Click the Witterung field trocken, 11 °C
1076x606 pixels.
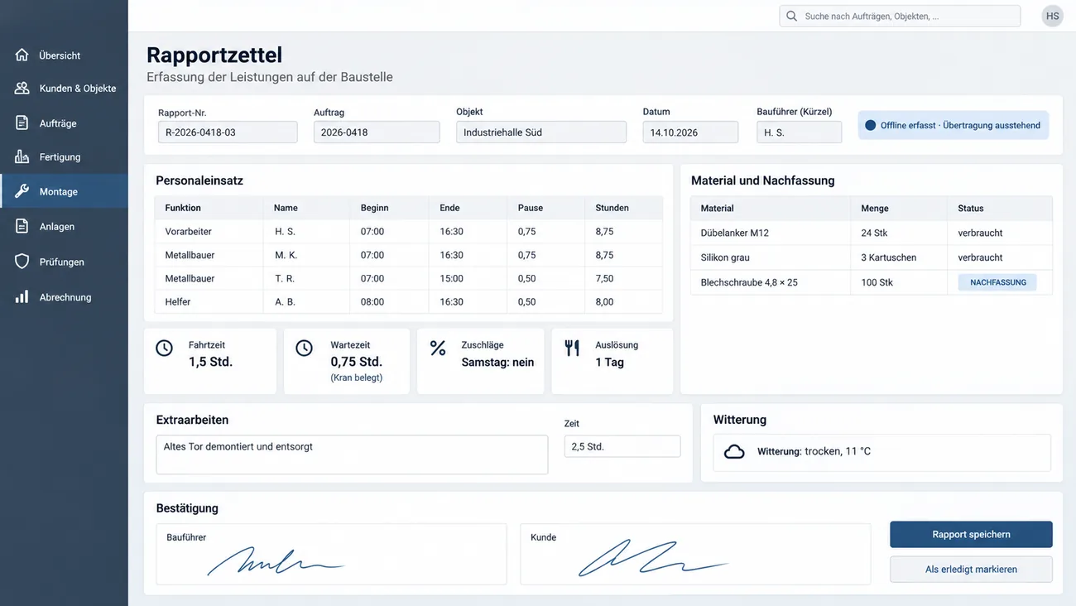(881, 453)
